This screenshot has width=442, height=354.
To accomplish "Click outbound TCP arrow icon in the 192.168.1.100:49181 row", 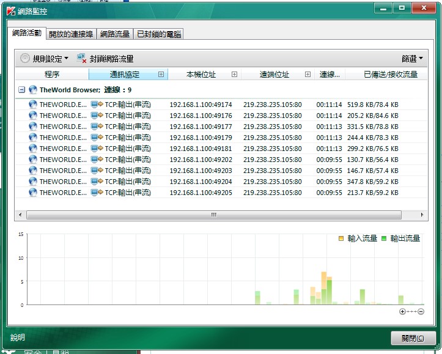I will 97,149.
